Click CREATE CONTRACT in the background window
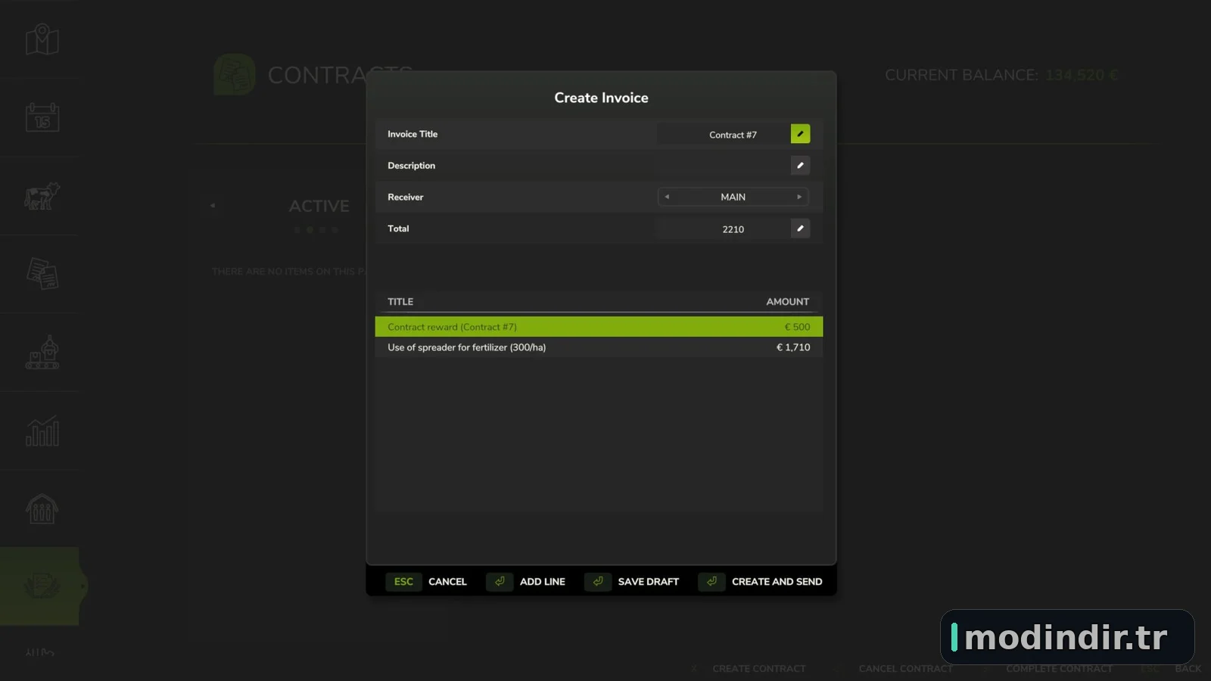 pyautogui.click(x=758, y=669)
